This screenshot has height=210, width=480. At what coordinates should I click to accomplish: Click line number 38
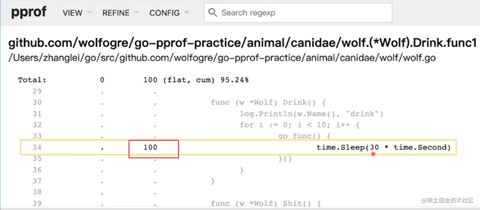[37, 192]
